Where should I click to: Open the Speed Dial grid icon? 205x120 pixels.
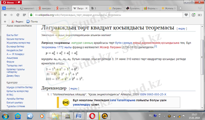(x=24, y=15)
